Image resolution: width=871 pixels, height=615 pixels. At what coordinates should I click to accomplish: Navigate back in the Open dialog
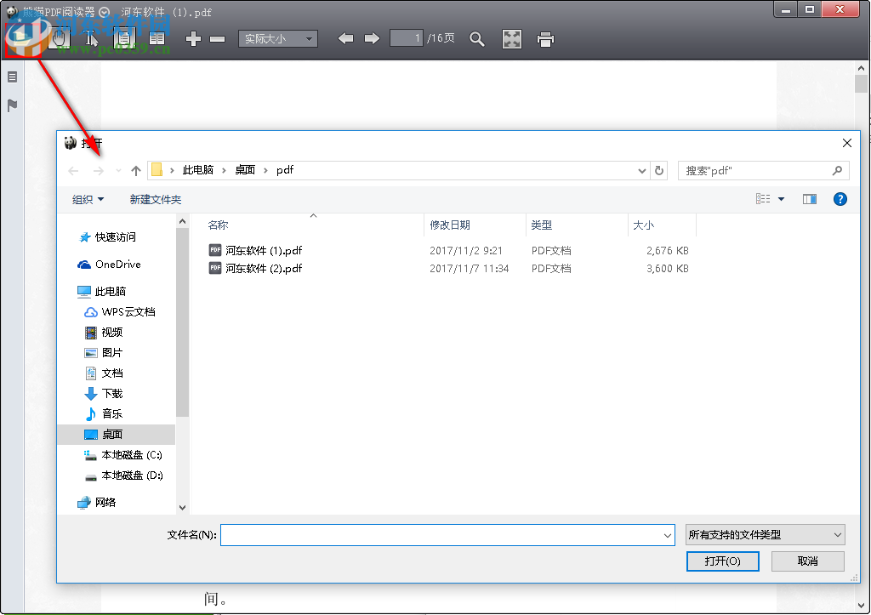pyautogui.click(x=73, y=171)
